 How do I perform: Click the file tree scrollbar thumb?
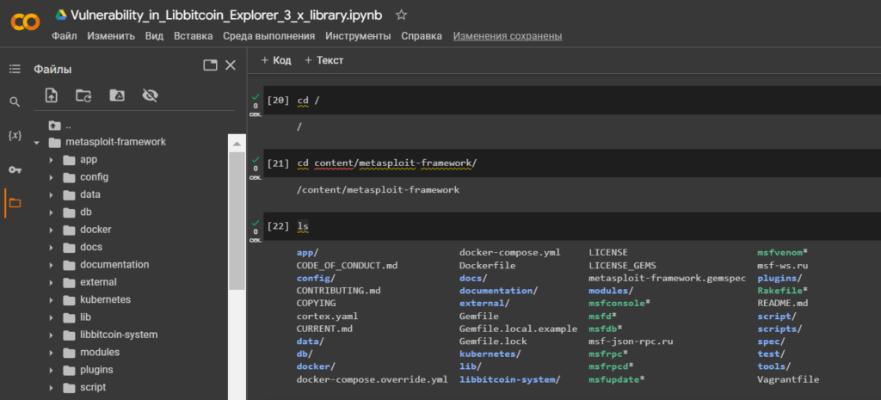click(x=237, y=221)
